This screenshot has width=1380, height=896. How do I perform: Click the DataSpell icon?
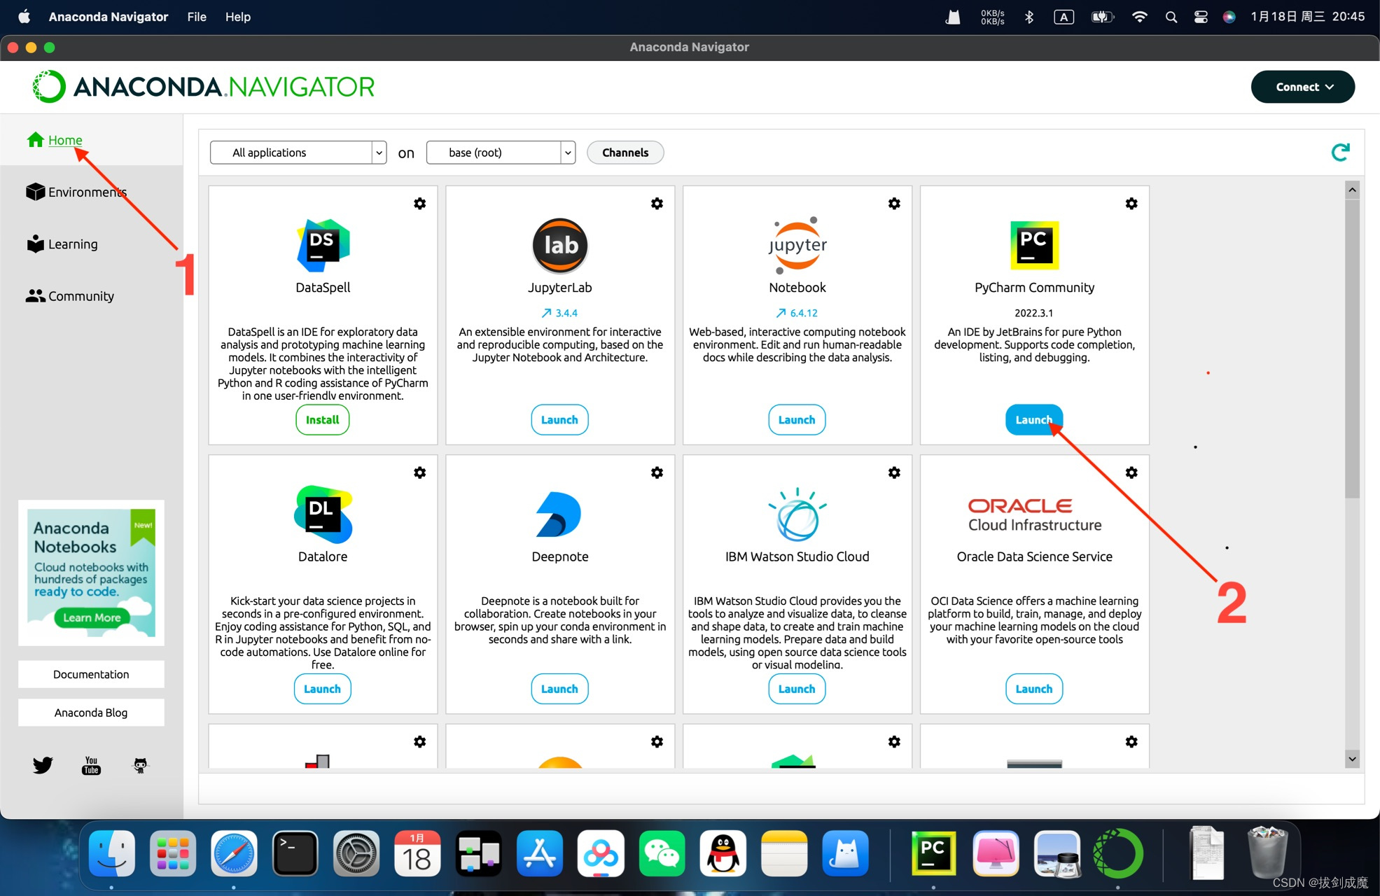pyautogui.click(x=322, y=244)
